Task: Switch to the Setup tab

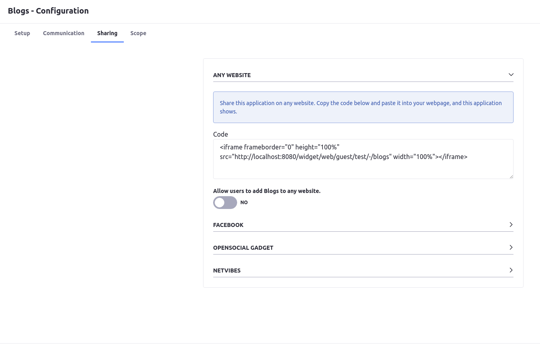Action: pyautogui.click(x=22, y=33)
